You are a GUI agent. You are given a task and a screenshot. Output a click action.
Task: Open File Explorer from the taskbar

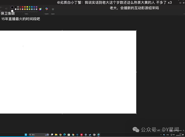[56, 135]
